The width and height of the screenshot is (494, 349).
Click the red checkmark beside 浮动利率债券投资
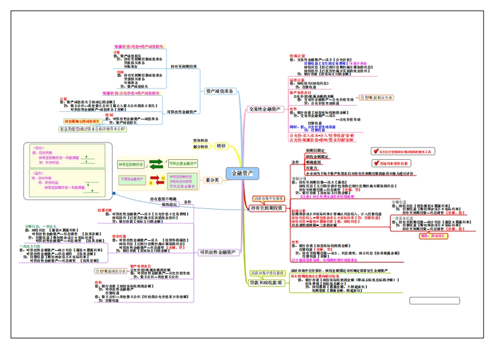(376, 163)
